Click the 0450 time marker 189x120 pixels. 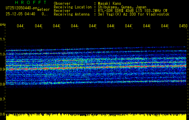click(x=183, y=26)
